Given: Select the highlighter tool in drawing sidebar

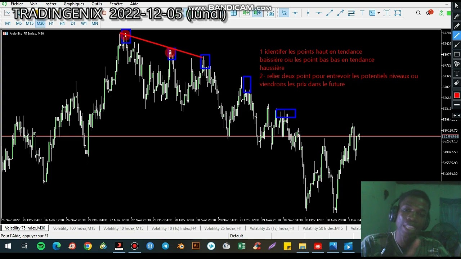Looking at the screenshot, I should tap(457, 26).
